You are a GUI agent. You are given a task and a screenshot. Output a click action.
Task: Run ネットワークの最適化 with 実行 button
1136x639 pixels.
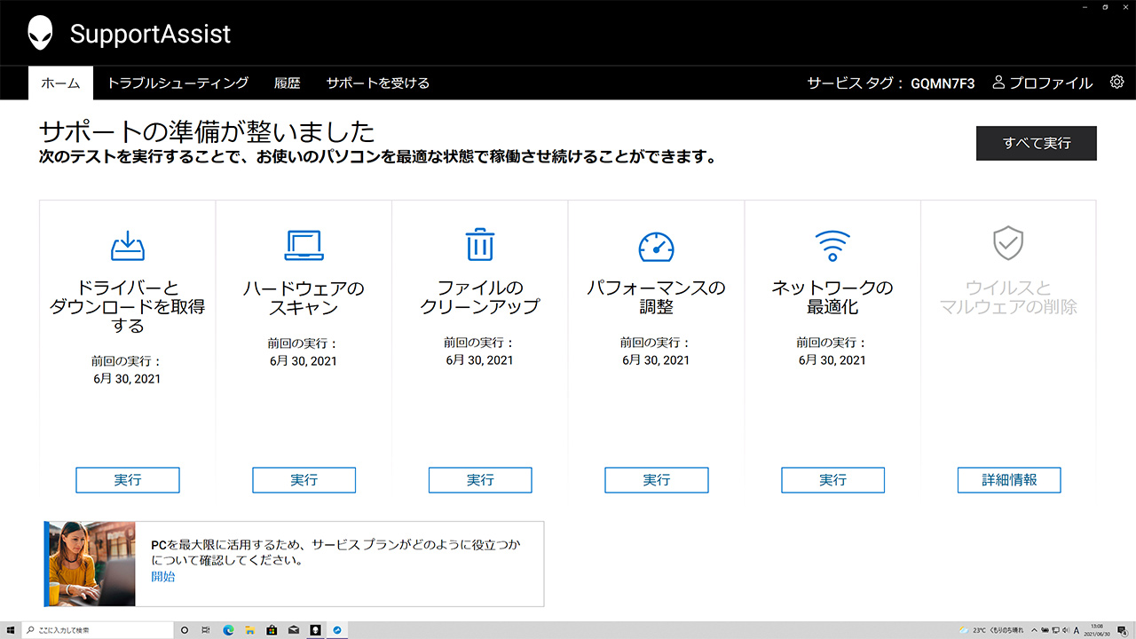point(832,480)
